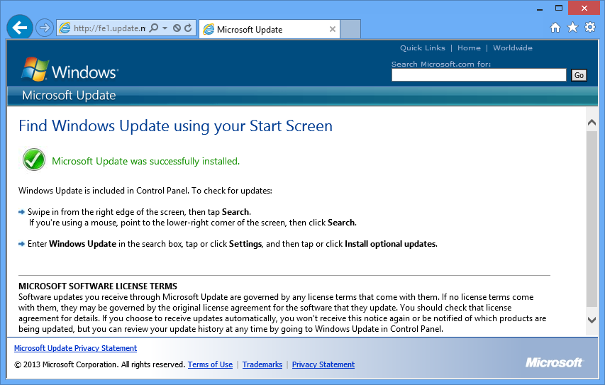Click the Internet Explorer page icon in address bar
The width and height of the screenshot is (605, 385).
(x=65, y=28)
